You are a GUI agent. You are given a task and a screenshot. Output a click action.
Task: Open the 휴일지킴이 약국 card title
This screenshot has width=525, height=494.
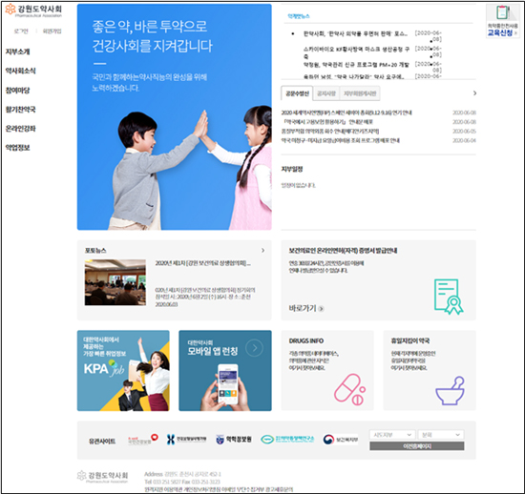coord(410,340)
